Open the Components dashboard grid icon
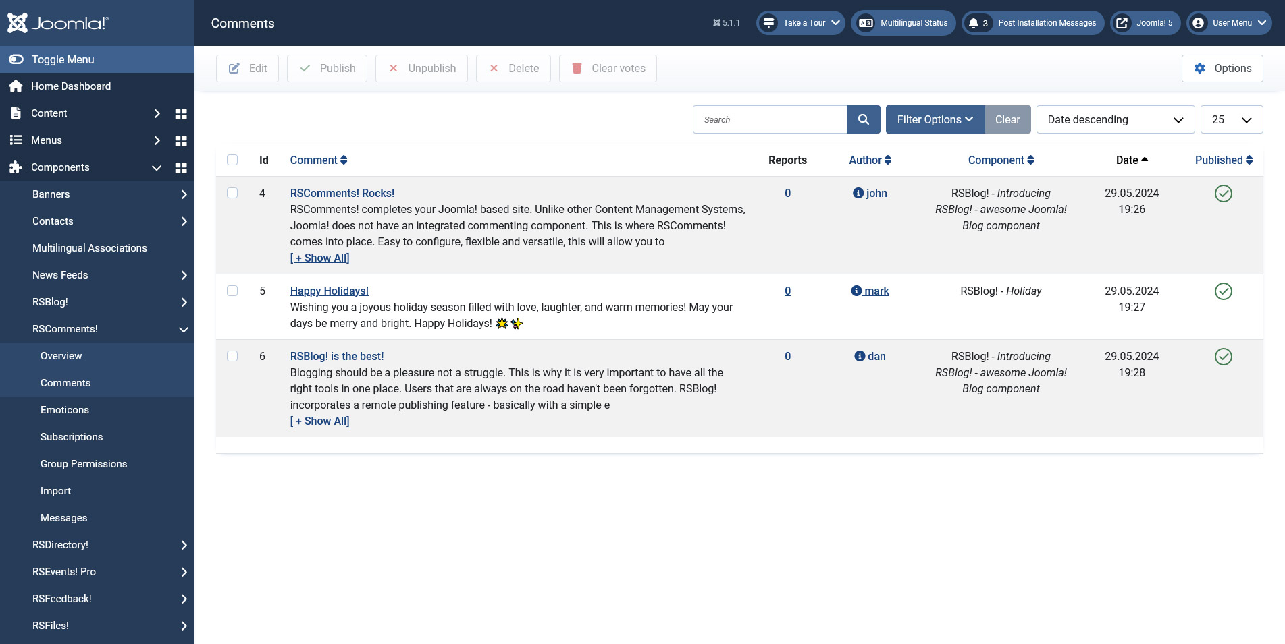The image size is (1285, 644). pos(181,167)
